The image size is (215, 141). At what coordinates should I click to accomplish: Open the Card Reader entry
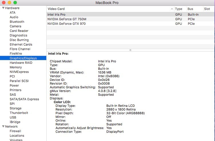(19, 31)
